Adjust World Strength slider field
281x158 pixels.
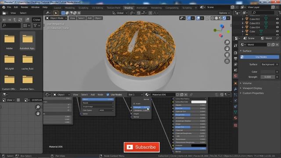[x=268, y=77]
